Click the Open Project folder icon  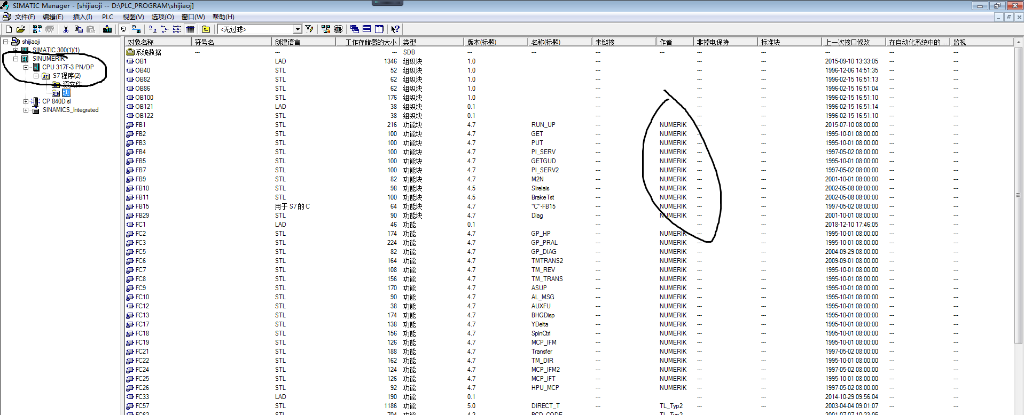point(21,29)
